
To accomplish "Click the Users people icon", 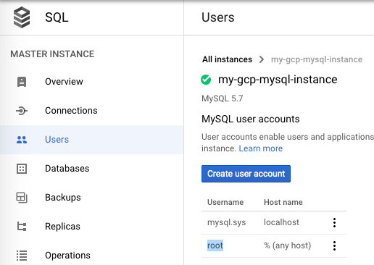I will [22, 140].
